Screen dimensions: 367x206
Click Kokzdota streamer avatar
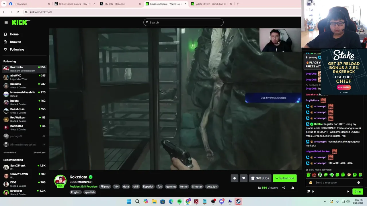[x=60, y=181]
